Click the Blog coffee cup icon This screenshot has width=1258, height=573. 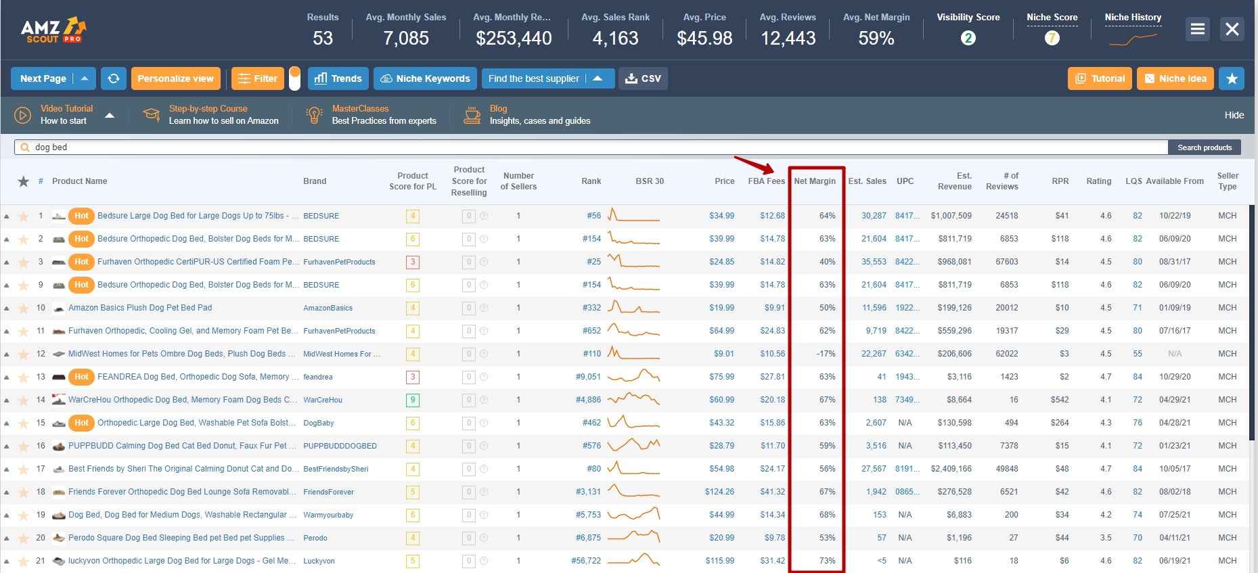coord(472,115)
